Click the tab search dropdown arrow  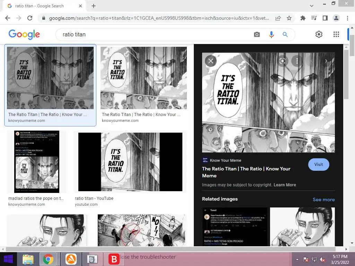[x=312, y=6]
